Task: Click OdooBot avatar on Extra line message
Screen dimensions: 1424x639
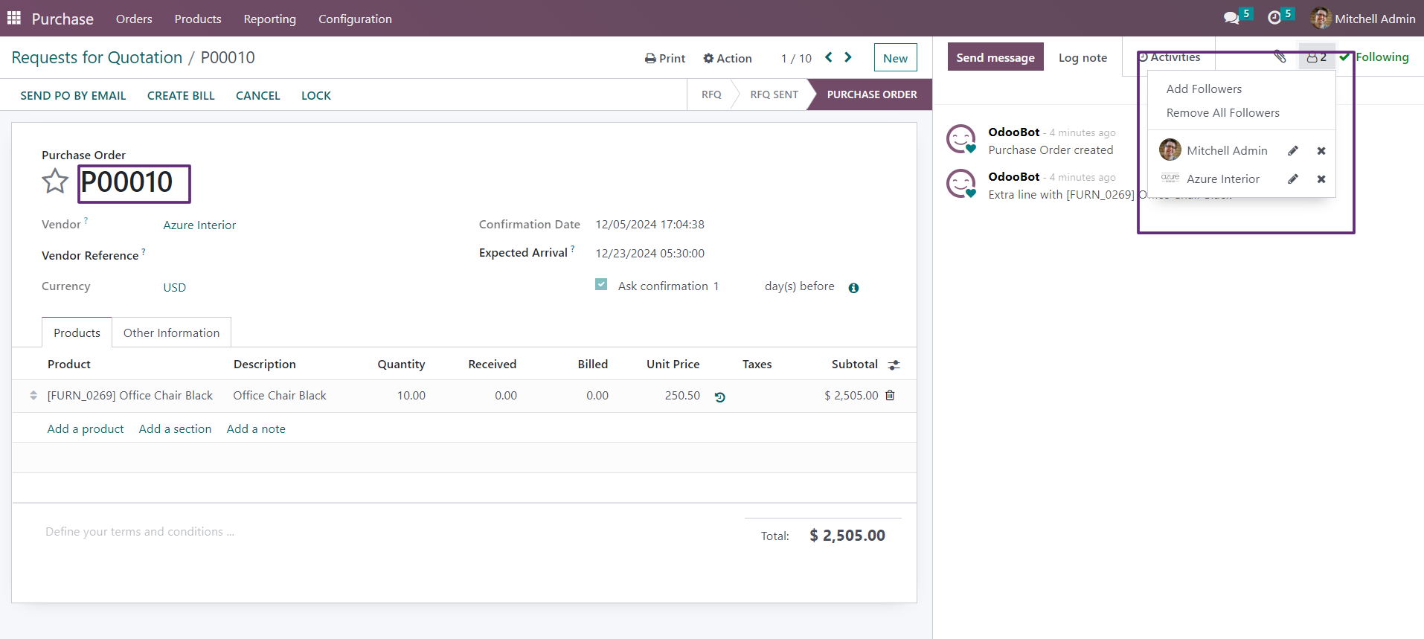Action: (960, 184)
